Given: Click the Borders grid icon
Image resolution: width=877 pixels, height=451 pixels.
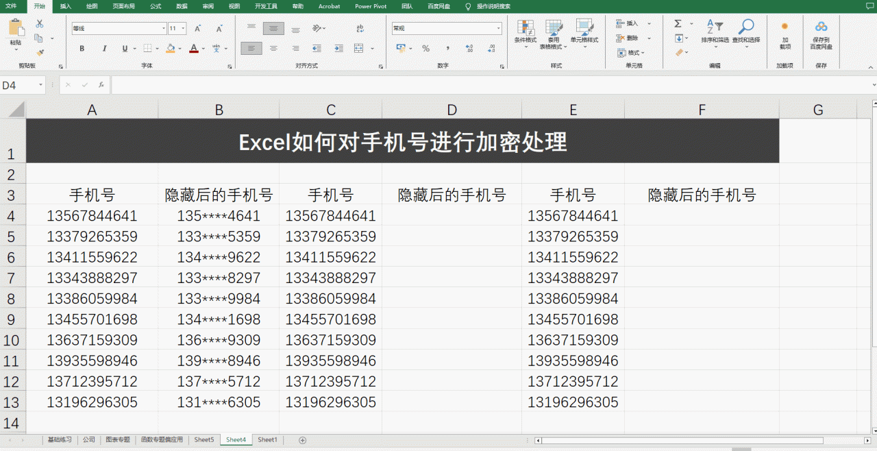Looking at the screenshot, I should (147, 49).
